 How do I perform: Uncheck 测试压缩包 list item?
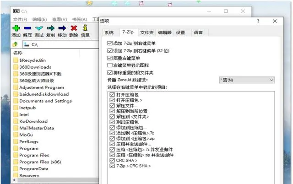112,122
